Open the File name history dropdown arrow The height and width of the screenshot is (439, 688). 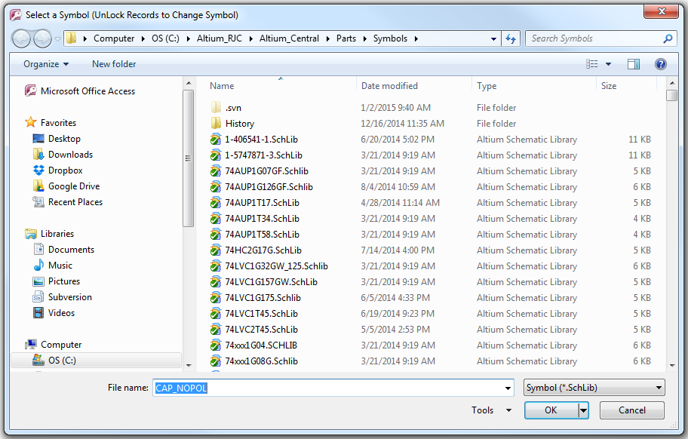(508, 388)
